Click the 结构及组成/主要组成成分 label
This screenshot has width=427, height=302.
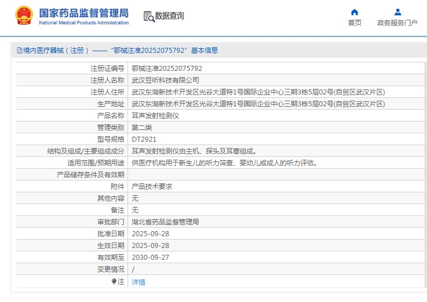click(x=86, y=151)
